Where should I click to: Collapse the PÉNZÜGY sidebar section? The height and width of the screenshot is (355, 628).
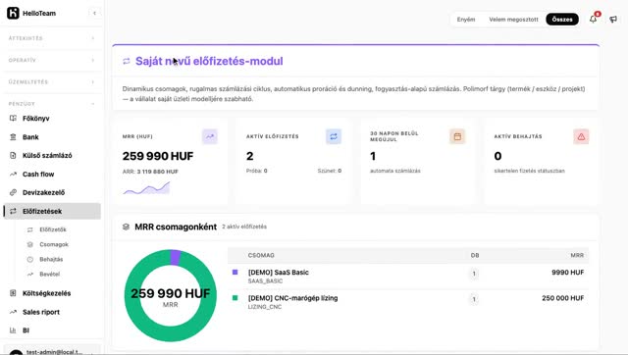coord(51,104)
